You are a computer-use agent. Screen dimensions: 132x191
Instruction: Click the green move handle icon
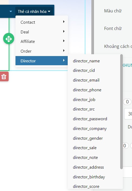tap(9, 39)
